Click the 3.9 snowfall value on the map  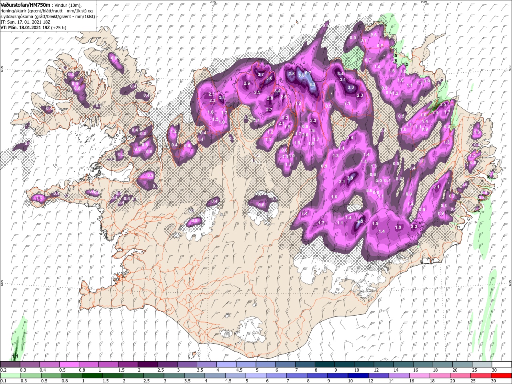click(x=350, y=178)
